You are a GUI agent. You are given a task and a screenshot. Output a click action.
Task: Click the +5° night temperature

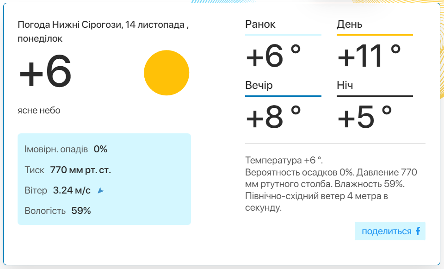(x=365, y=117)
